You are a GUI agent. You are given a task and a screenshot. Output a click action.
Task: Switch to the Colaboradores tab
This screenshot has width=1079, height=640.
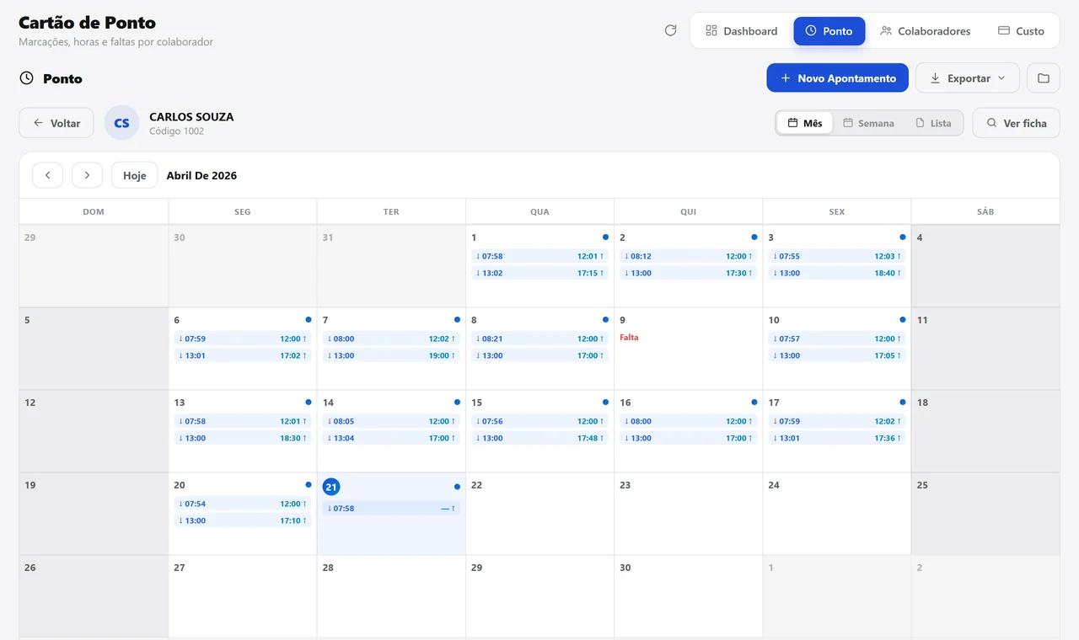pyautogui.click(x=926, y=31)
